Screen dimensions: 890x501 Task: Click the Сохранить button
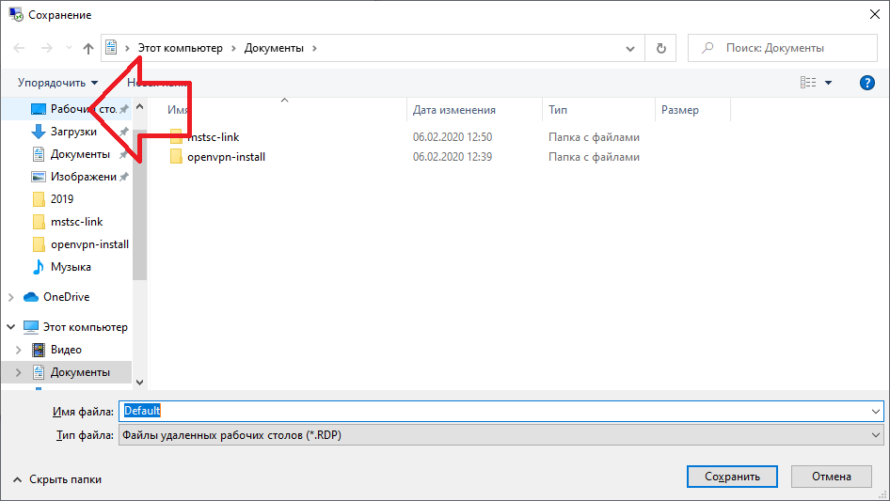pos(732,477)
